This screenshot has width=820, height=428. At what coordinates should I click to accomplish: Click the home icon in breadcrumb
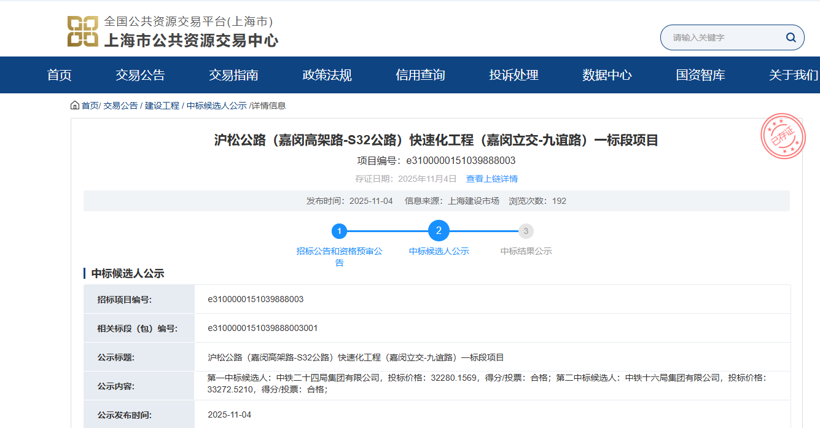[x=75, y=106]
